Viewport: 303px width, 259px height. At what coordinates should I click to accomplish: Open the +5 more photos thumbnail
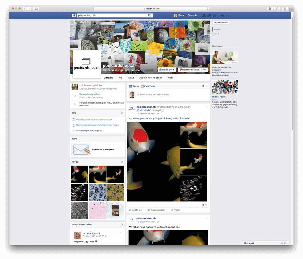tap(194, 188)
